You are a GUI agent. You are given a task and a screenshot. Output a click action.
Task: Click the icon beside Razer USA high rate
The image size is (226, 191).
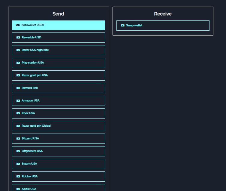(x=18, y=50)
